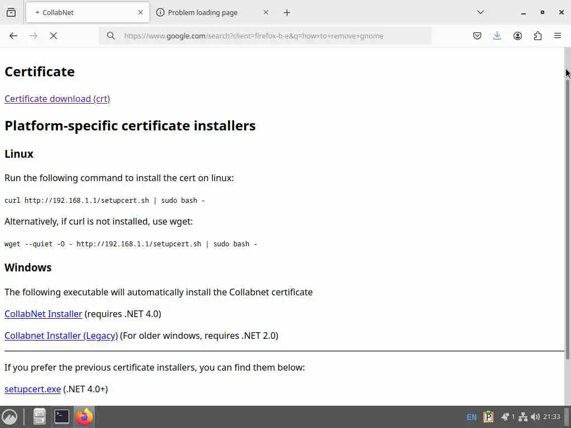
Task: Click the EN keyboard layout indicator
Action: click(472, 417)
